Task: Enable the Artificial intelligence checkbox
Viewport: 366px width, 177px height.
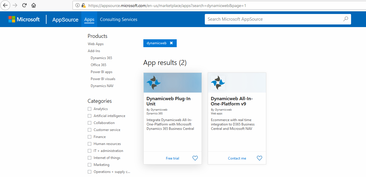Action: (90, 116)
